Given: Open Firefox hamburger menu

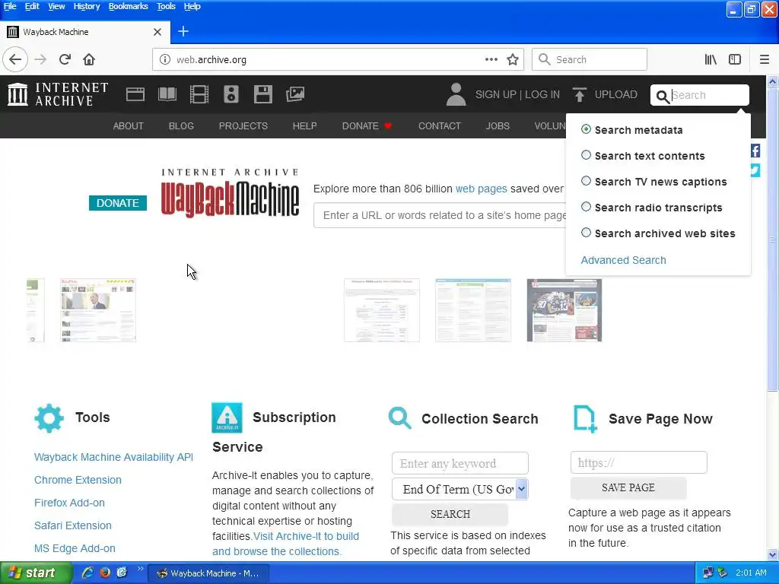Looking at the screenshot, I should pyautogui.click(x=765, y=59).
